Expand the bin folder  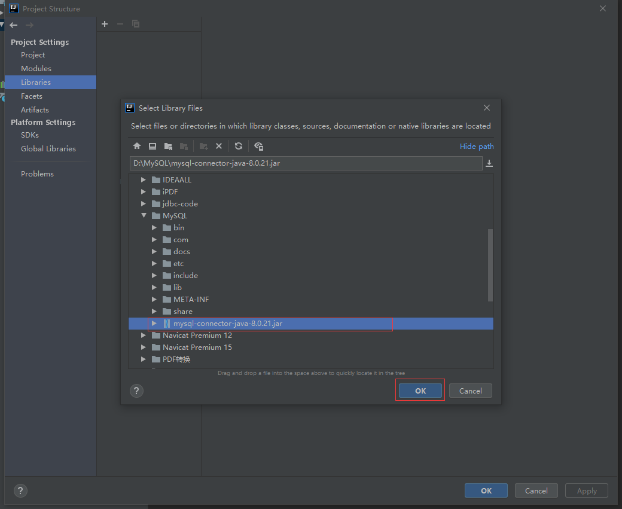[154, 227]
